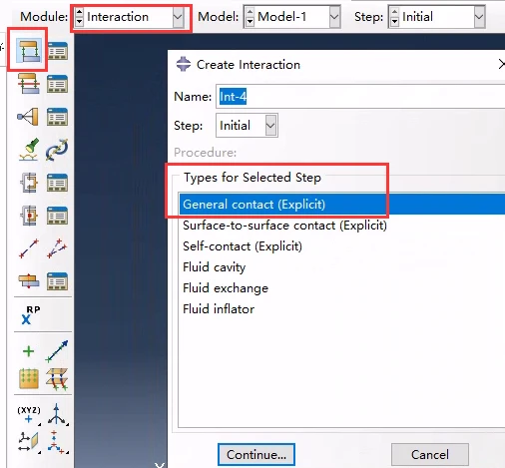
Task: Click the orange grid attachment points pattern tool
Action: [29, 378]
